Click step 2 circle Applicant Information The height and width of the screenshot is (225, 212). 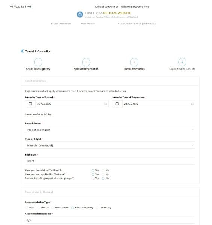[86, 62]
